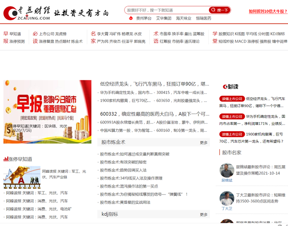Open term 市盈率 in nav
288x226 pixels.
(165, 34)
